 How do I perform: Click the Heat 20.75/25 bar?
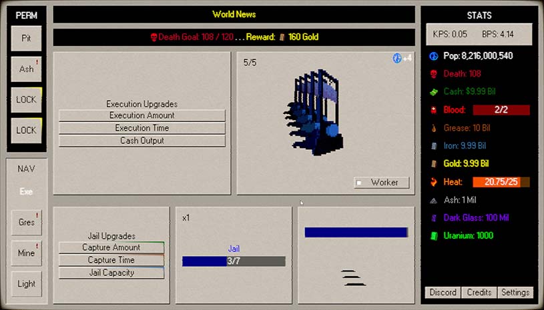pos(501,182)
